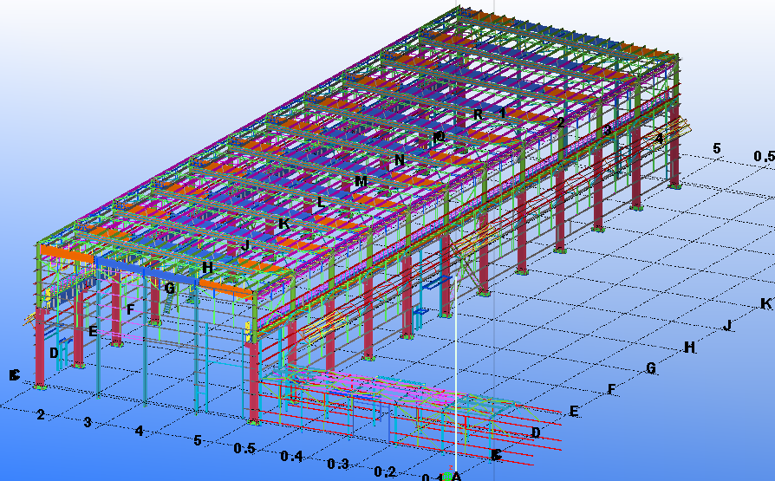The image size is (775, 481).
Task: Select the green origin point marker beside A
Action: (x=446, y=477)
